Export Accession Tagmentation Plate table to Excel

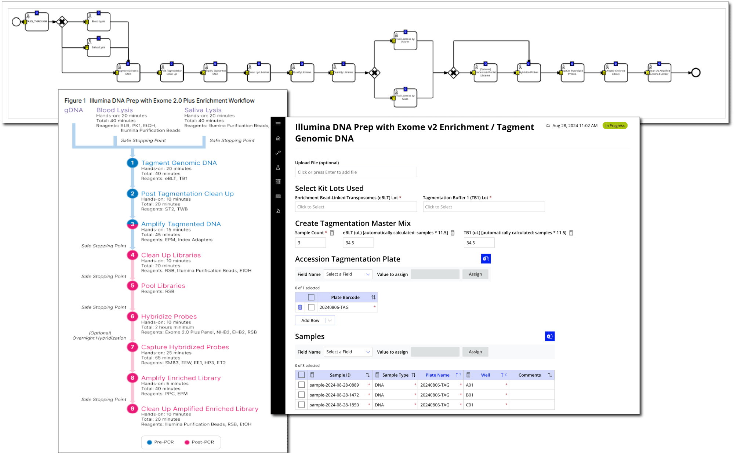(486, 259)
